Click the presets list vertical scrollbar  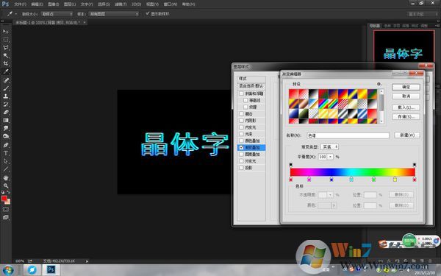coord(381,106)
